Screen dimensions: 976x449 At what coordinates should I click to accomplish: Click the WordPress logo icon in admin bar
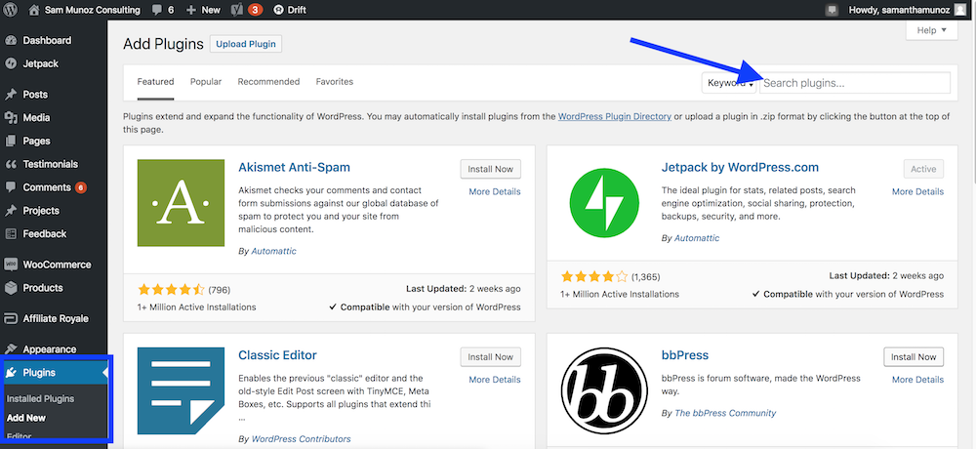pyautogui.click(x=11, y=10)
